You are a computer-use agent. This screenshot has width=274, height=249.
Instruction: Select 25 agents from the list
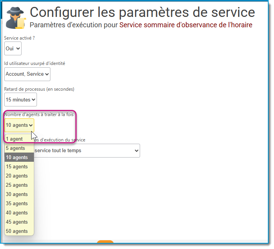click(x=19, y=185)
